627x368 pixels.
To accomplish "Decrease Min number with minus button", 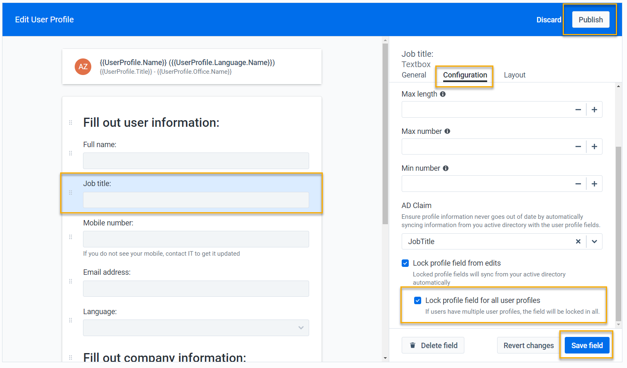I will pos(578,184).
